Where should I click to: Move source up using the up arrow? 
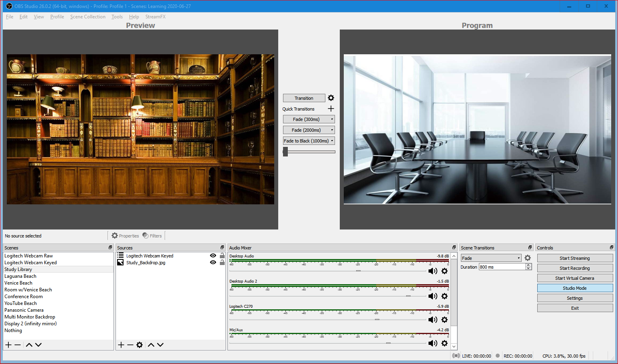pyautogui.click(x=151, y=344)
